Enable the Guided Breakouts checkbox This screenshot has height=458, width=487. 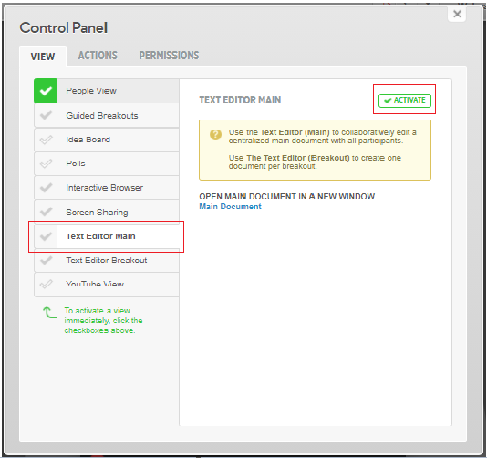[46, 116]
